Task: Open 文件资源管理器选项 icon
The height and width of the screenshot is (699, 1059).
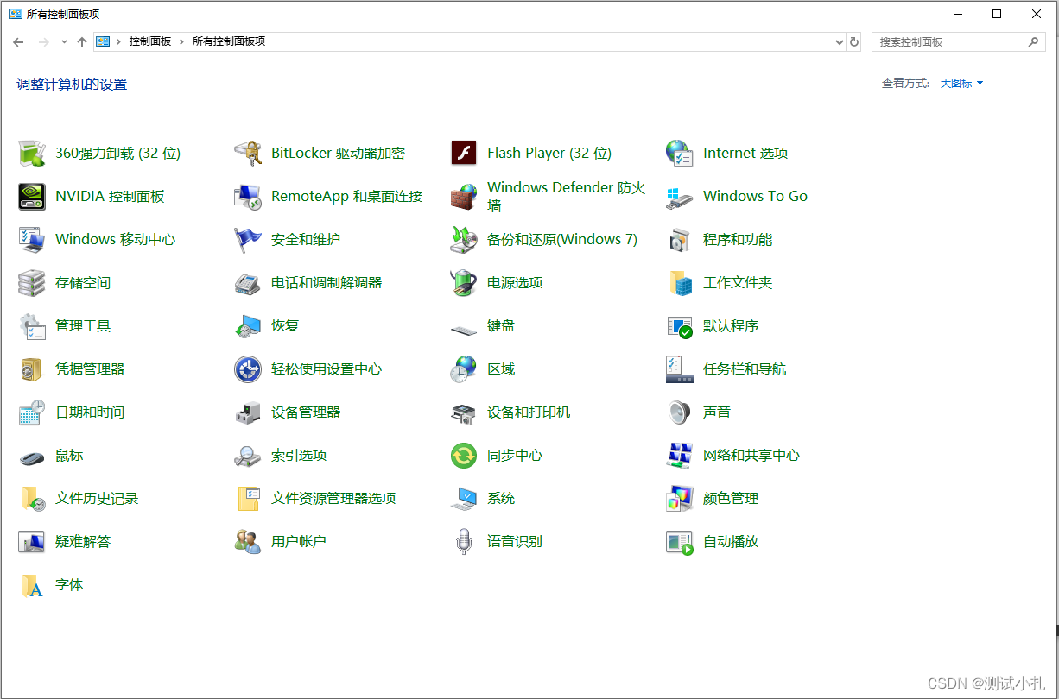Action: point(248,498)
